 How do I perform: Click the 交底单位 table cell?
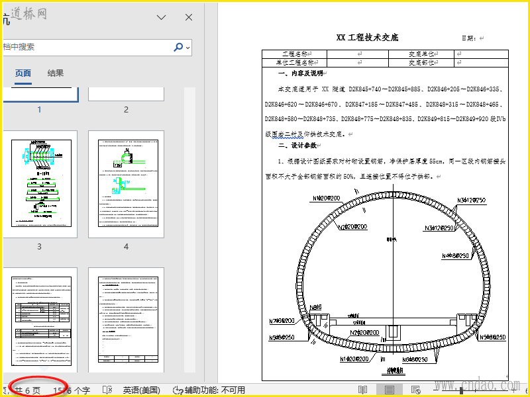coord(422,54)
